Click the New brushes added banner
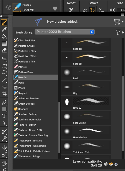125x171 pixels. tap(63, 22)
